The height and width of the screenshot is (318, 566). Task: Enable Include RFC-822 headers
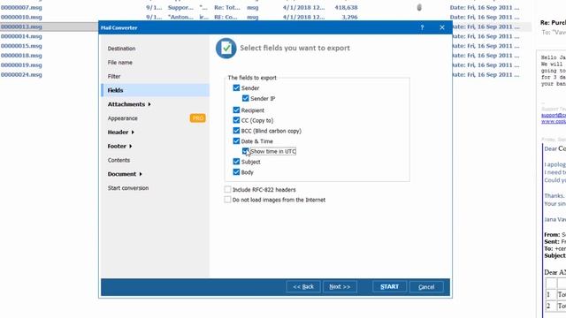[227, 189]
